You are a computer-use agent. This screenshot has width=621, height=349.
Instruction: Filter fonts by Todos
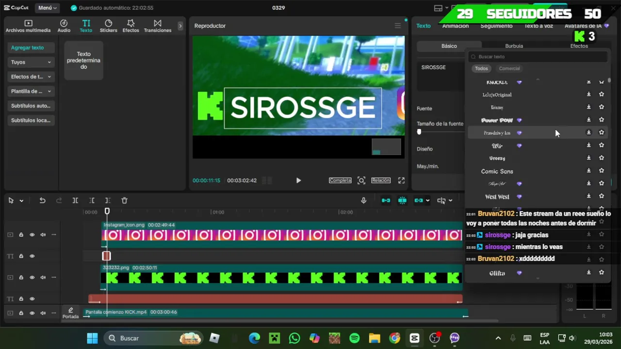[481, 68]
